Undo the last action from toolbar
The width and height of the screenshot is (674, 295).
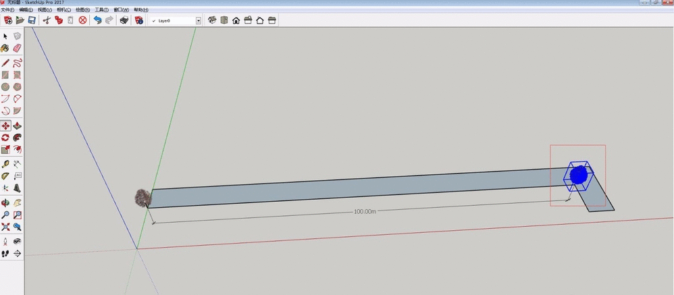(x=97, y=21)
